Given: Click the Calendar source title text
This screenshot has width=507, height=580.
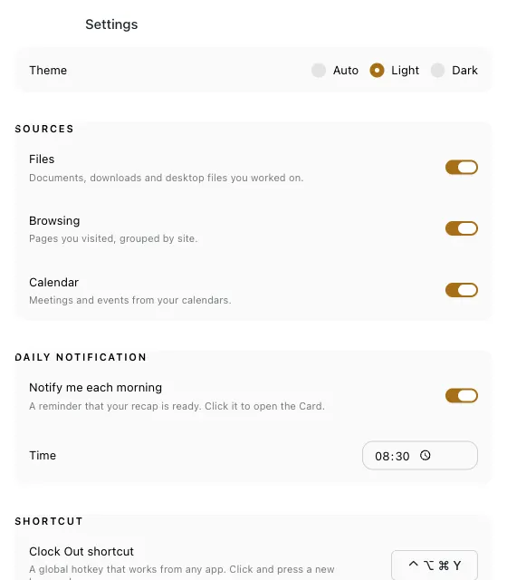Looking at the screenshot, I should (x=54, y=282).
